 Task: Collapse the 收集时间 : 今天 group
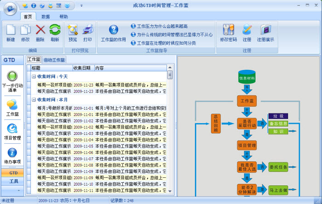click(x=34, y=76)
